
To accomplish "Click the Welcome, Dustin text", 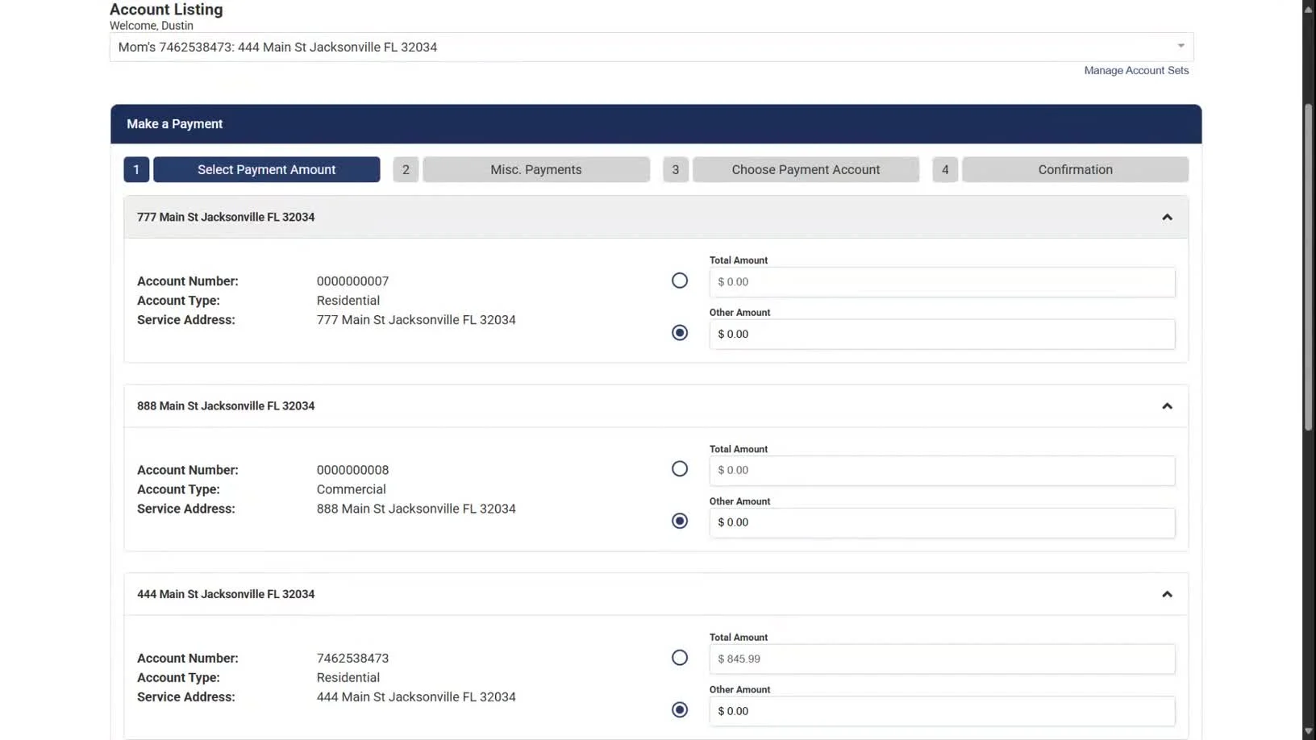I will 152,26.
